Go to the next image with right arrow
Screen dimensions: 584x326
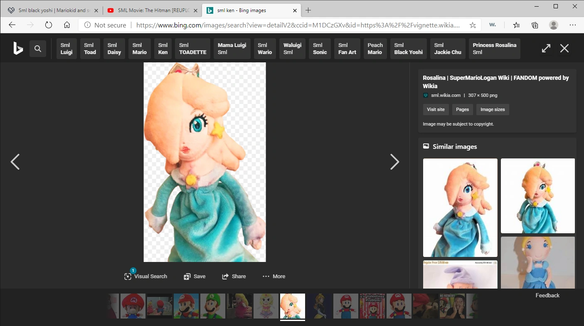pos(394,162)
